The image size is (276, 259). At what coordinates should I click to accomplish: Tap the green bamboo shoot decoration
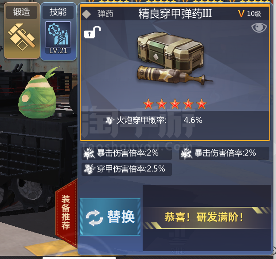click(39, 95)
